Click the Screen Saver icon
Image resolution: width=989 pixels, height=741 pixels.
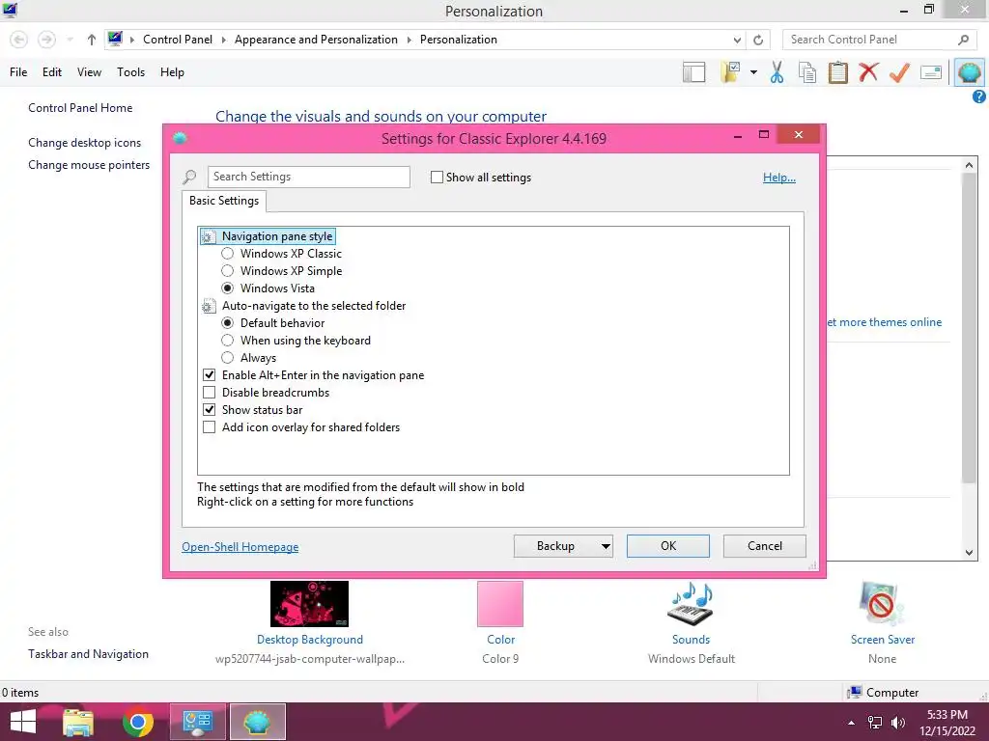pos(882,604)
